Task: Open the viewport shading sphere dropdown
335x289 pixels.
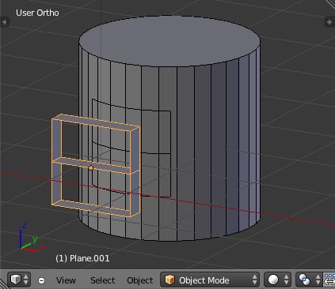Action: tap(277, 280)
